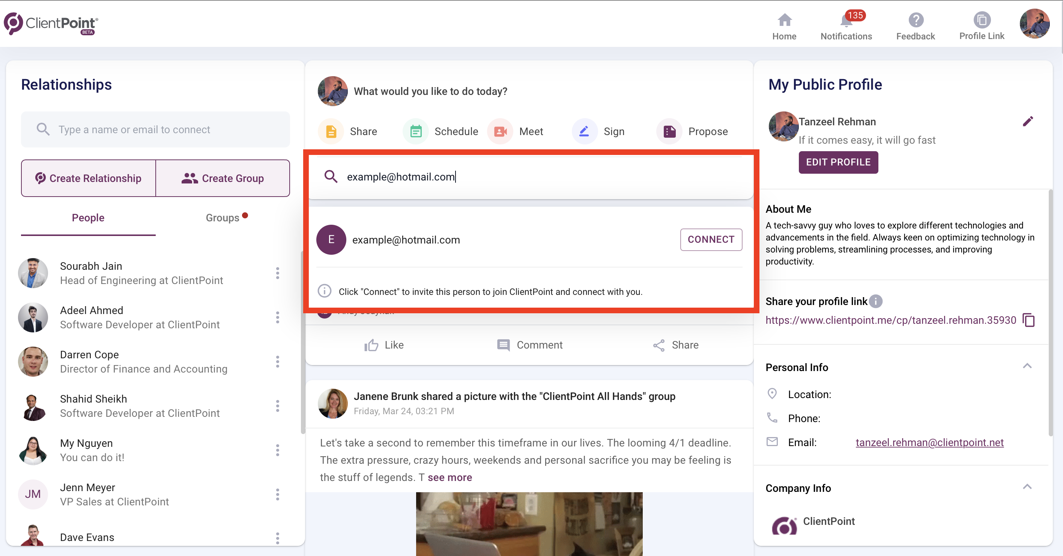1063x556 pixels.
Task: Click the Relationships list scrollbar
Action: (302, 343)
